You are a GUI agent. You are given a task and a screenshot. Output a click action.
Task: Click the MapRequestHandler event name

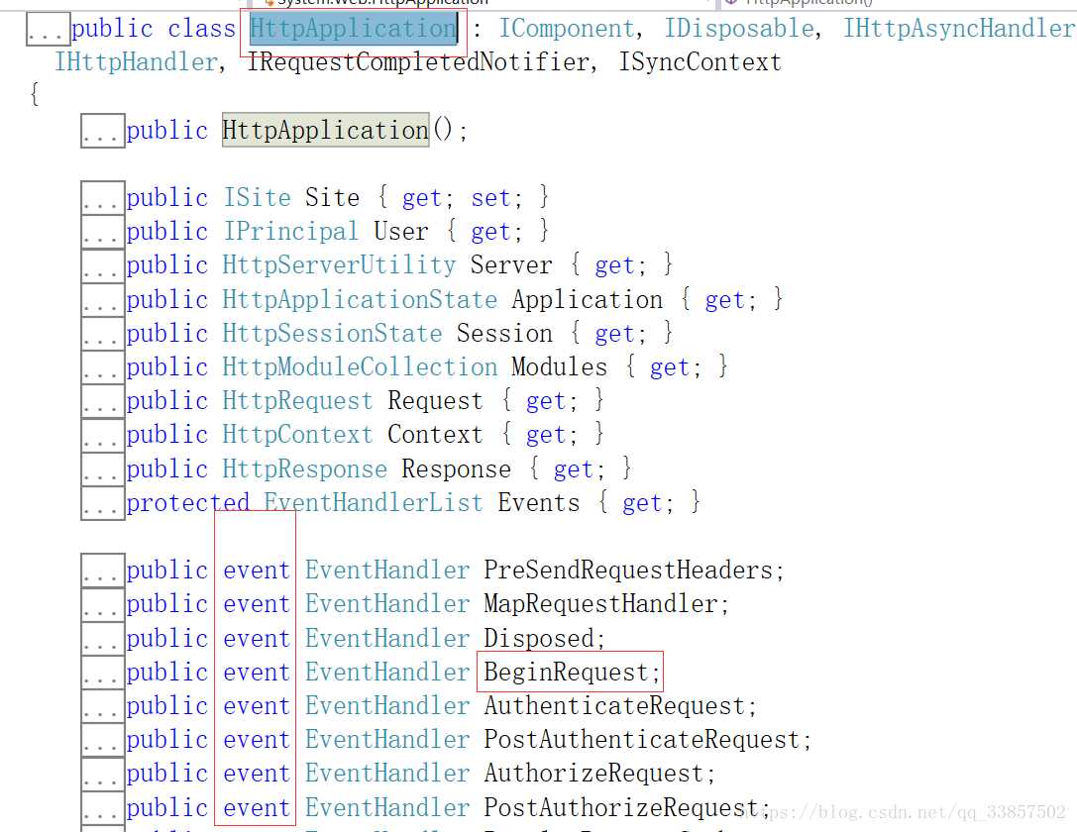click(600, 604)
